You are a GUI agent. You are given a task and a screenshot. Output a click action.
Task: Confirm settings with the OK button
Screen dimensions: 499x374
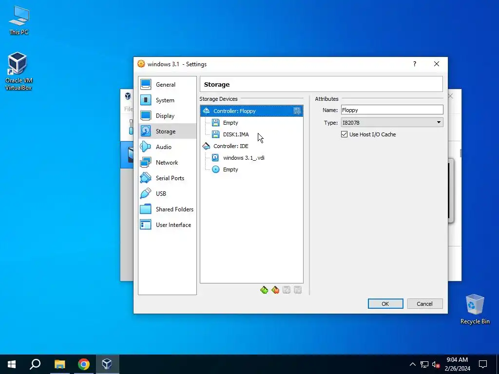pyautogui.click(x=385, y=304)
